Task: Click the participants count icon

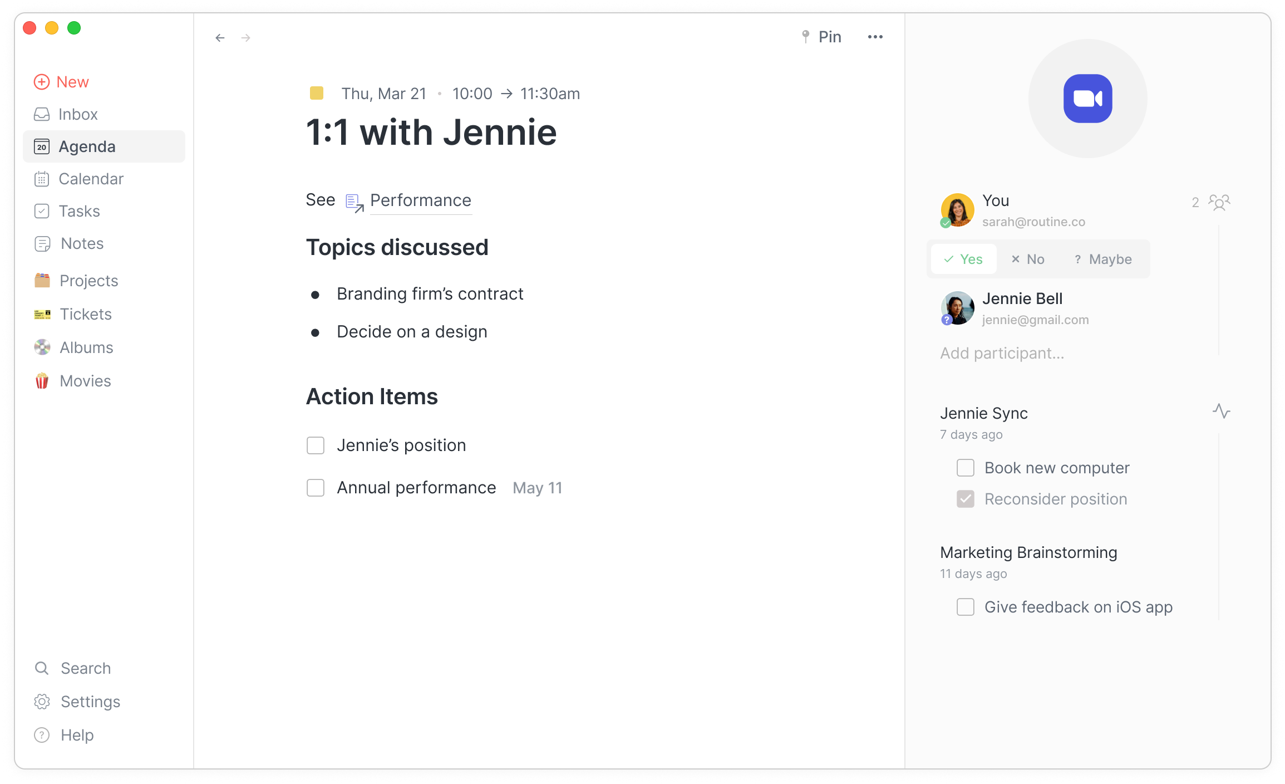Action: [x=1219, y=203]
